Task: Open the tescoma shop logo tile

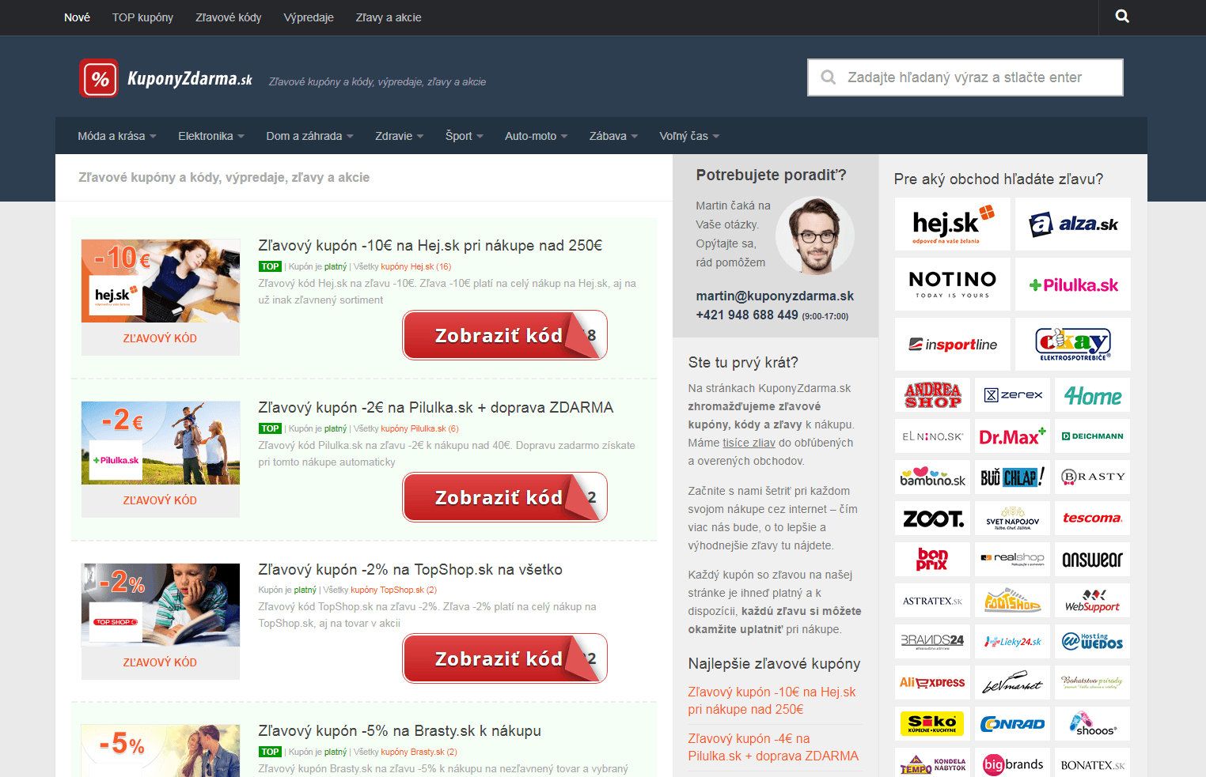Action: pyautogui.click(x=1093, y=519)
